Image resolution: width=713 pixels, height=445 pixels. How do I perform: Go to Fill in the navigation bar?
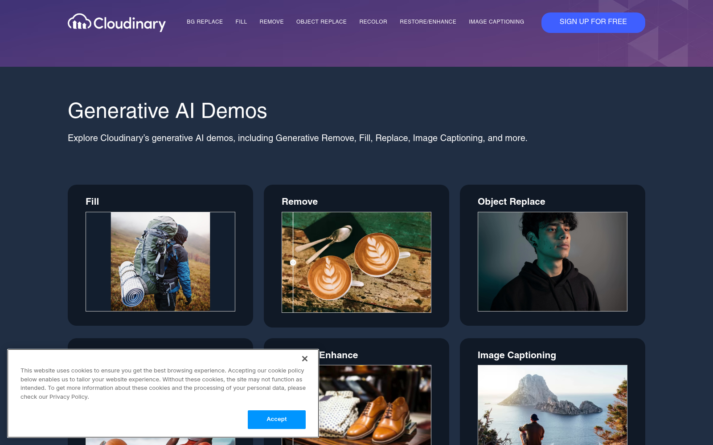241,22
